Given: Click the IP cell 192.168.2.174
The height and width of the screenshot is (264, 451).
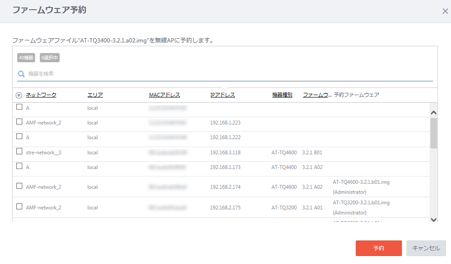Looking at the screenshot, I should (225, 187).
